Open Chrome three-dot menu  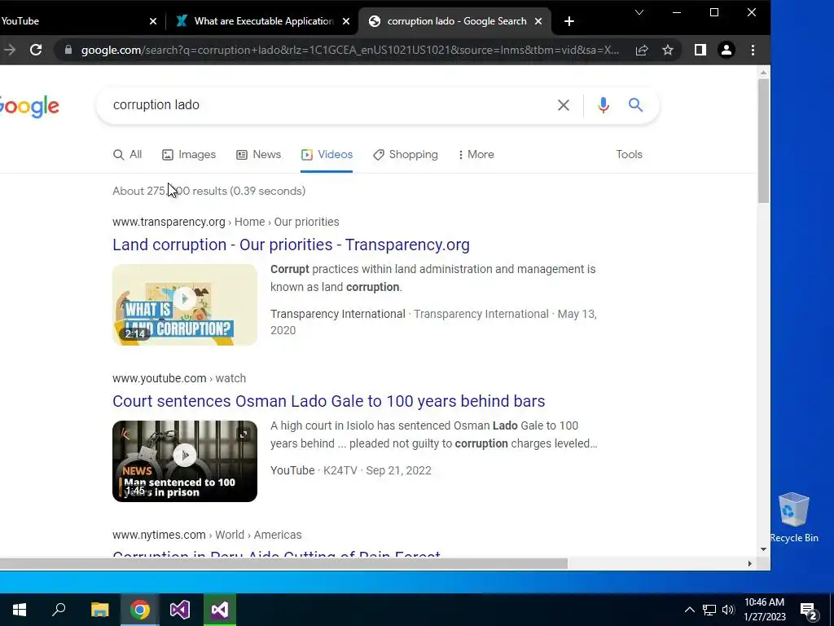click(753, 50)
